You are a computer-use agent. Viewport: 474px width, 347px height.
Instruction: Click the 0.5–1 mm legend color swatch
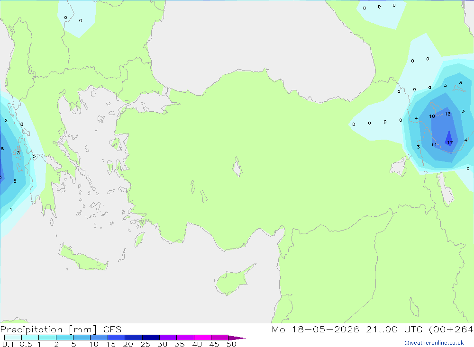[x=30, y=338]
